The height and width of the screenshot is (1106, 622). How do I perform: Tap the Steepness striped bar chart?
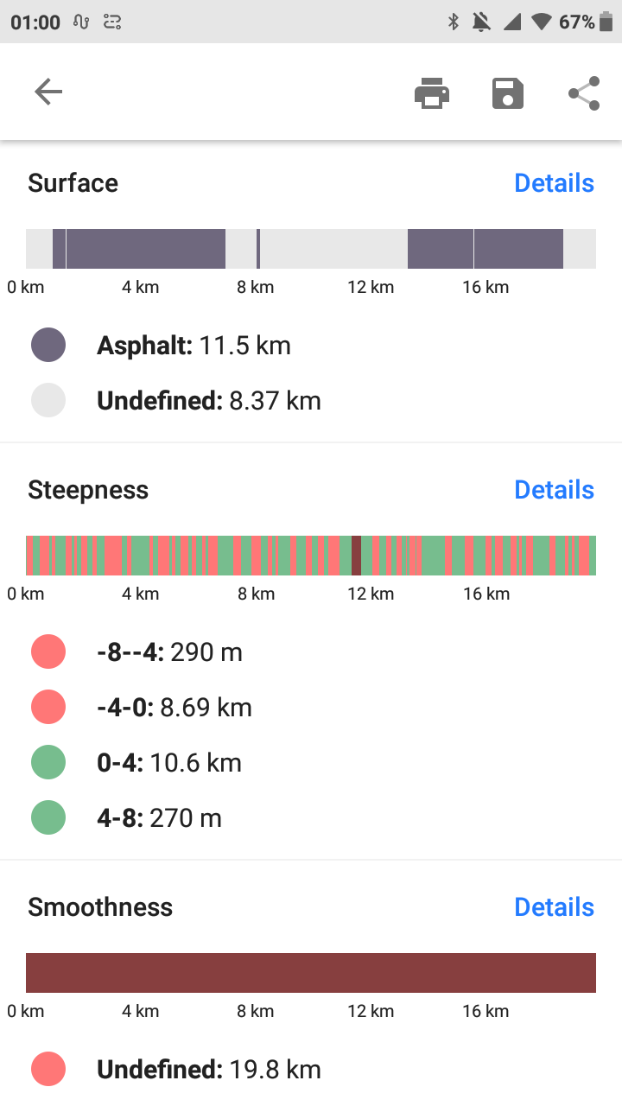(311, 556)
